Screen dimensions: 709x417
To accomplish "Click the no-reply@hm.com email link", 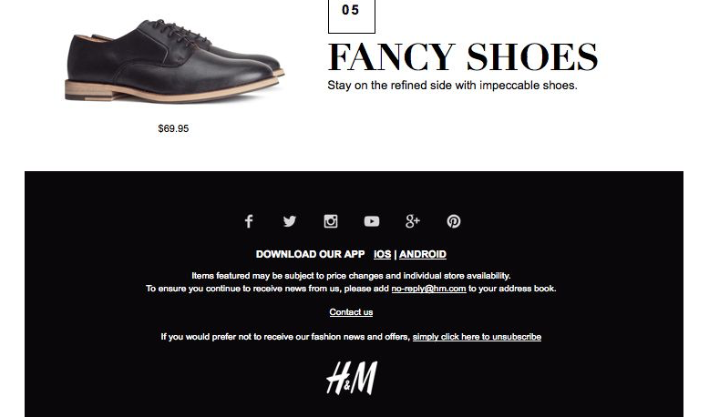I will click(x=428, y=289).
